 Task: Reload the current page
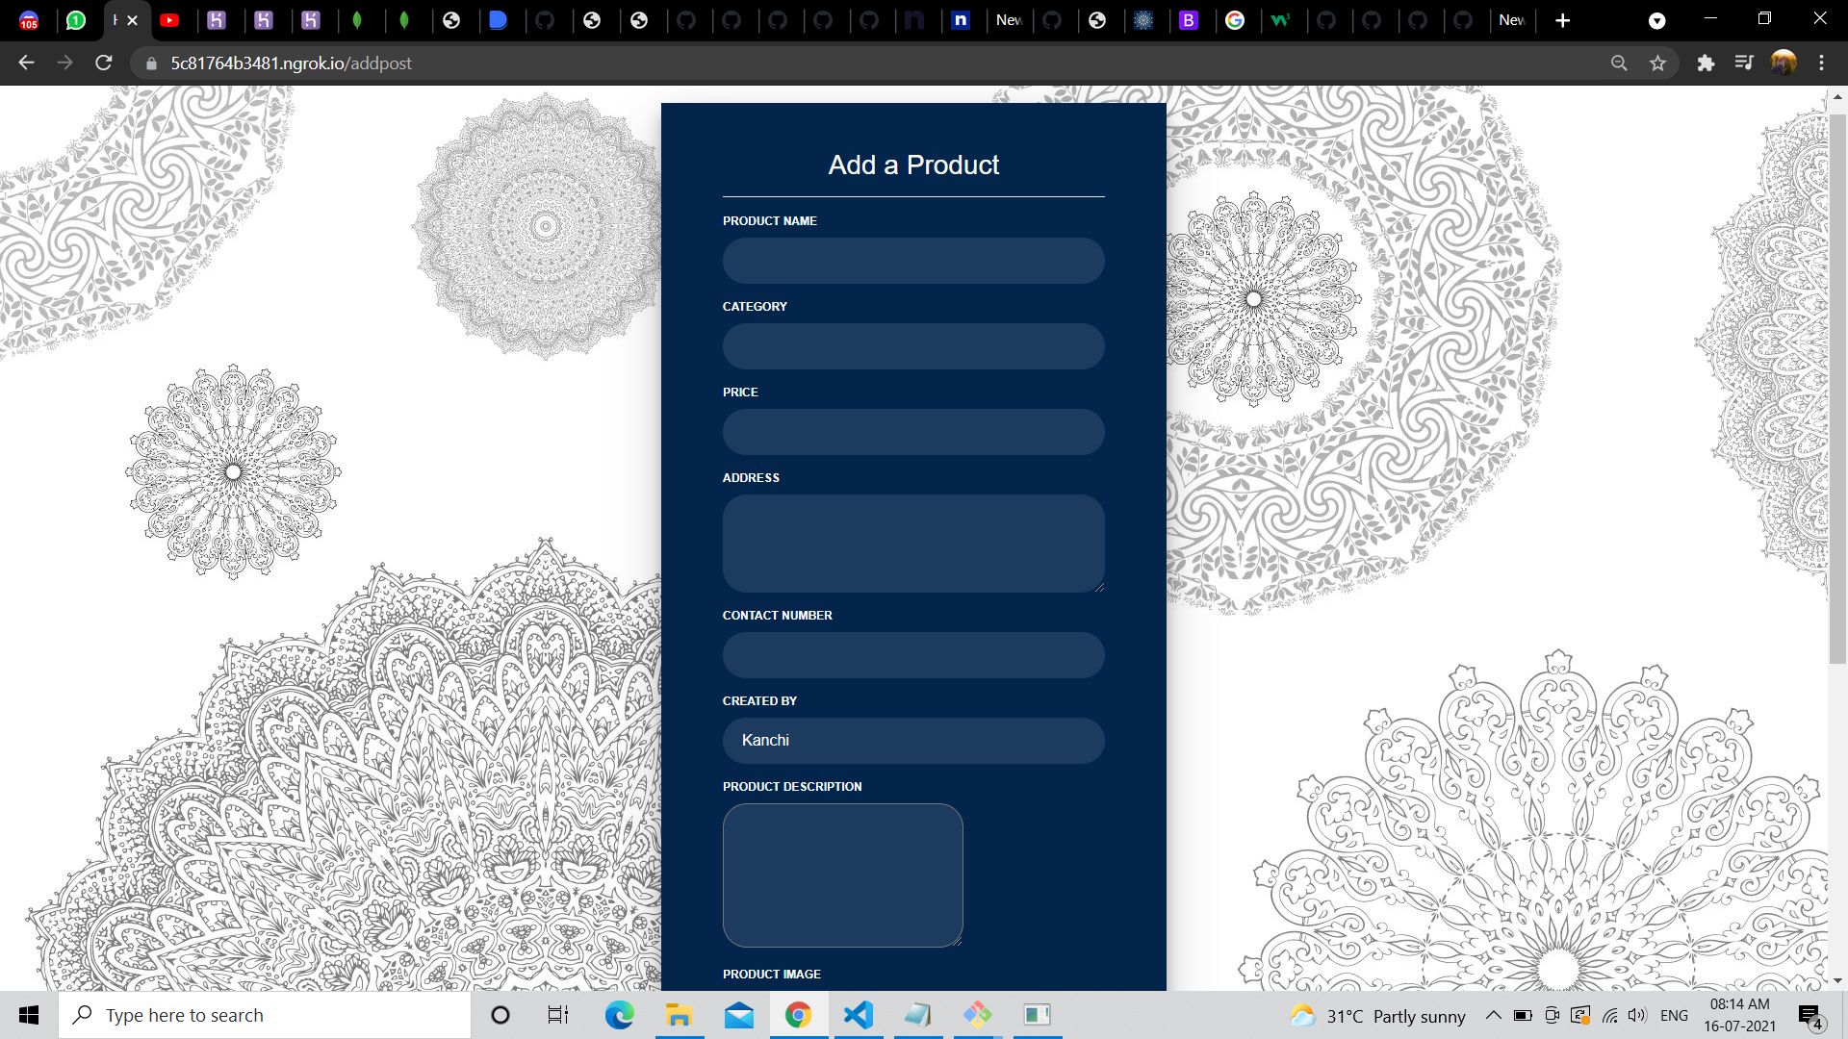[103, 63]
